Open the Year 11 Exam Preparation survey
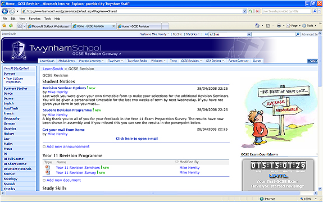 coord(15,80)
